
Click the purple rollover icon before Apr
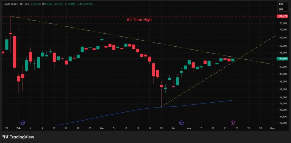[x=181, y=123]
